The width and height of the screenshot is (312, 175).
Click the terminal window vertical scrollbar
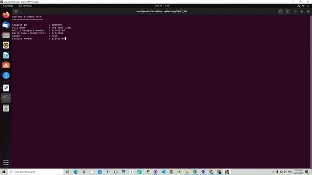[311, 91]
